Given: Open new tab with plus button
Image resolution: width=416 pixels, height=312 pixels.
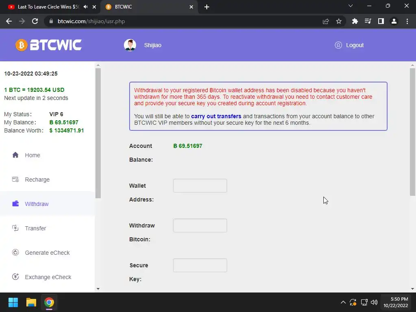Looking at the screenshot, I should [207, 7].
